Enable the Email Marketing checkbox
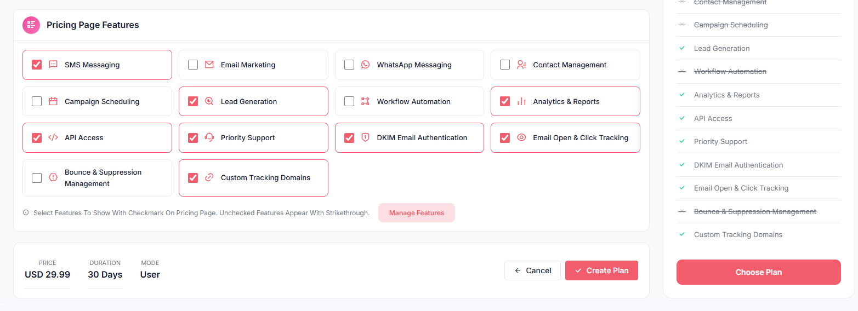 click(x=193, y=65)
